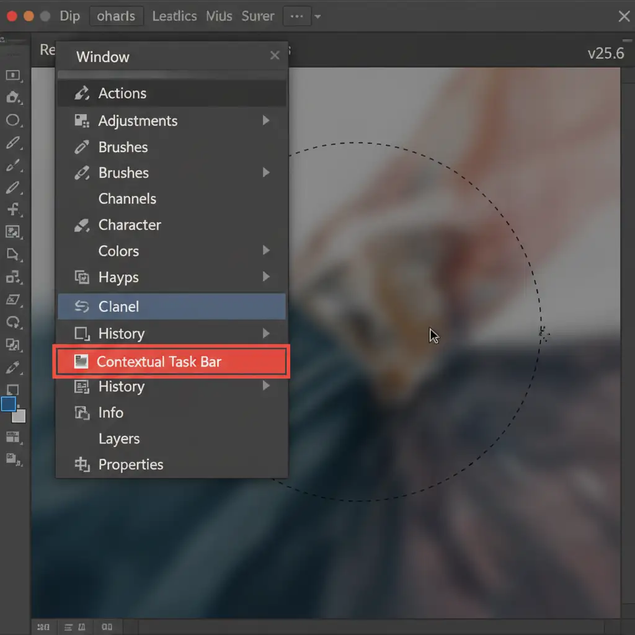The image size is (635, 635).
Task: Click the oharls button in top bar
Action: [116, 16]
